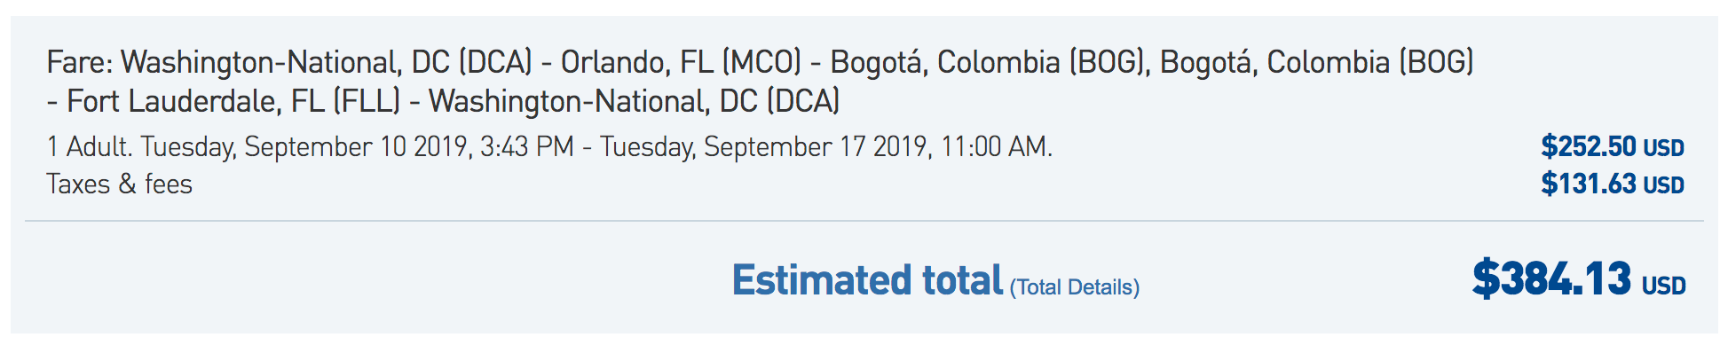This screenshot has width=1720, height=353.
Task: Click Bogotá, Colombia (BOG) ending the top line
Action: pos(1317,62)
